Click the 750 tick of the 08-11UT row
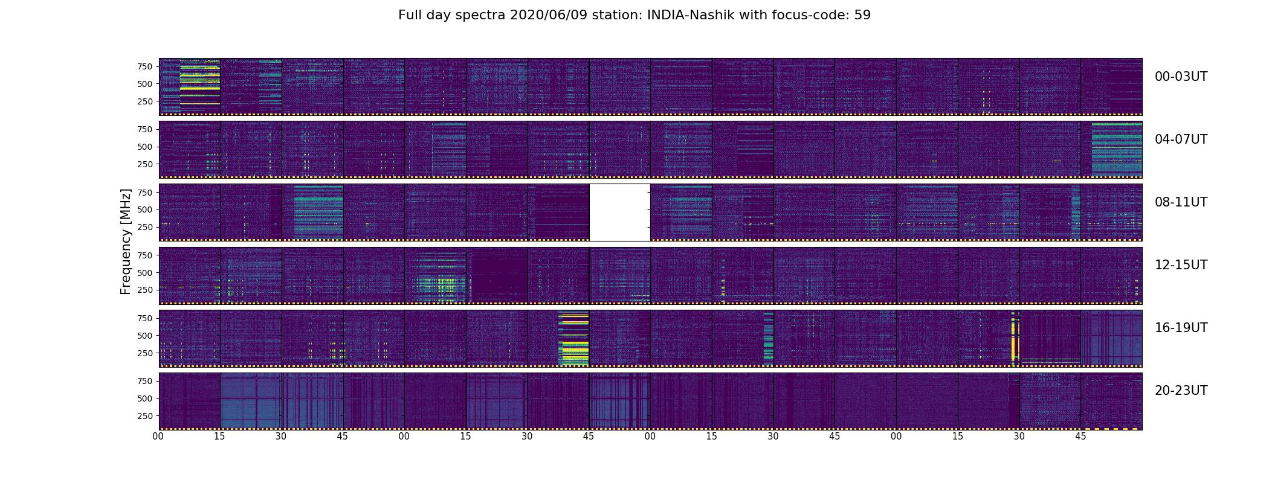Screen dimensions: 1269x483 coord(145,192)
